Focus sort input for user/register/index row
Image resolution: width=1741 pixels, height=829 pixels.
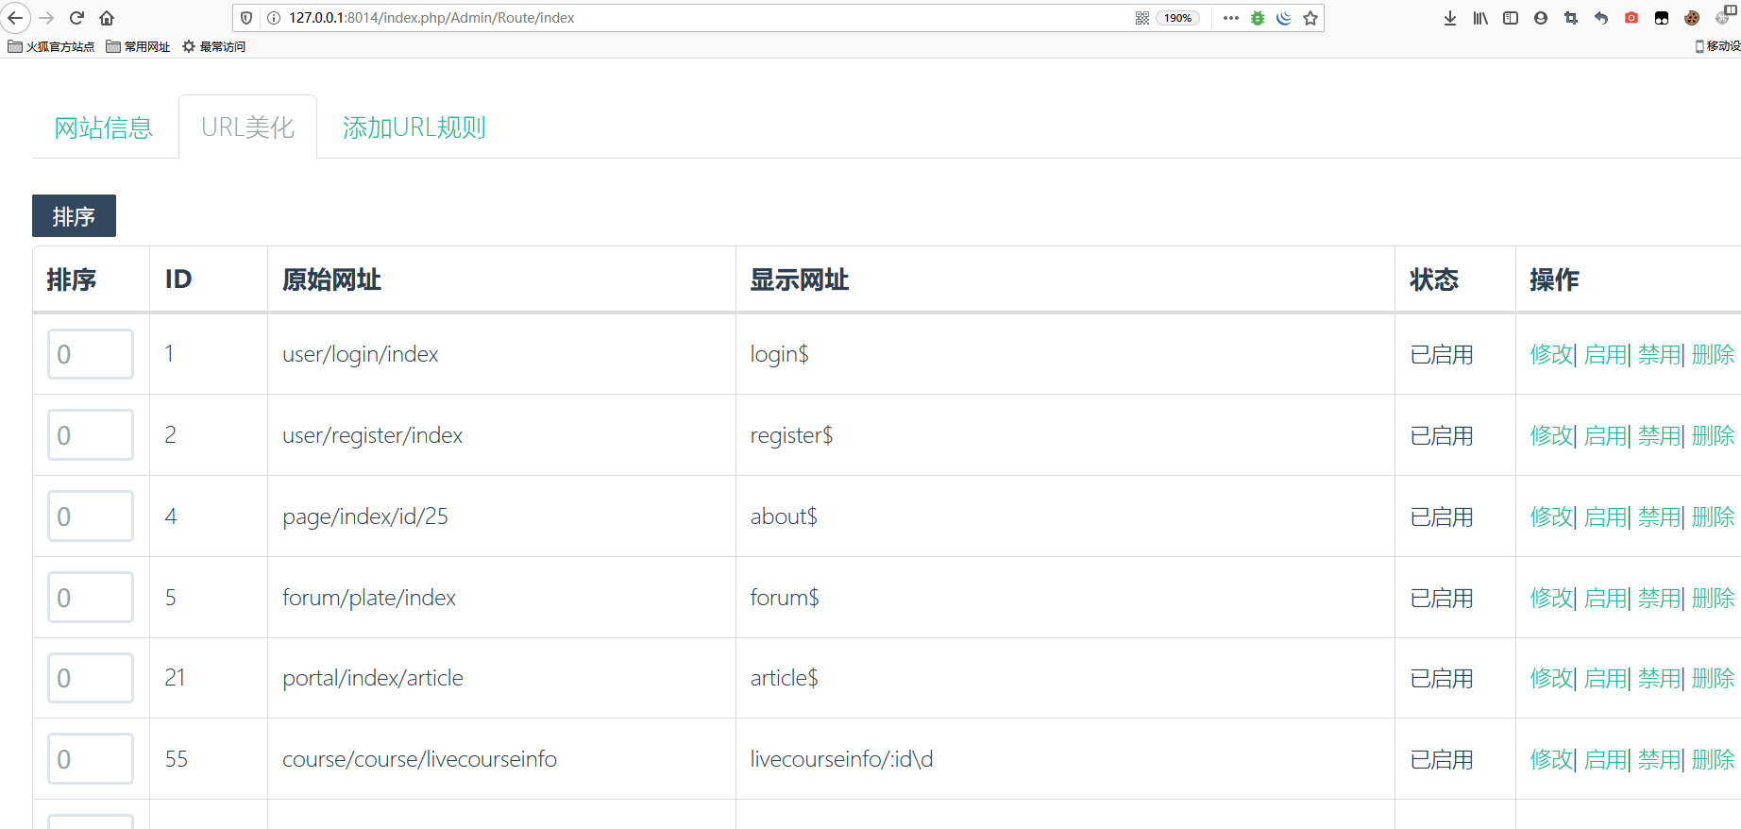click(x=91, y=435)
